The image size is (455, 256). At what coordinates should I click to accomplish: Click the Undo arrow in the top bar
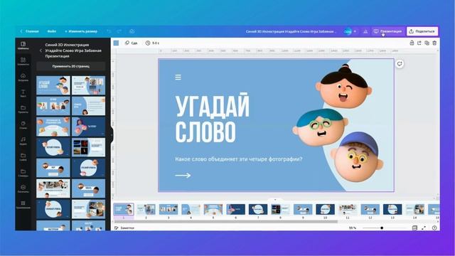109,31
